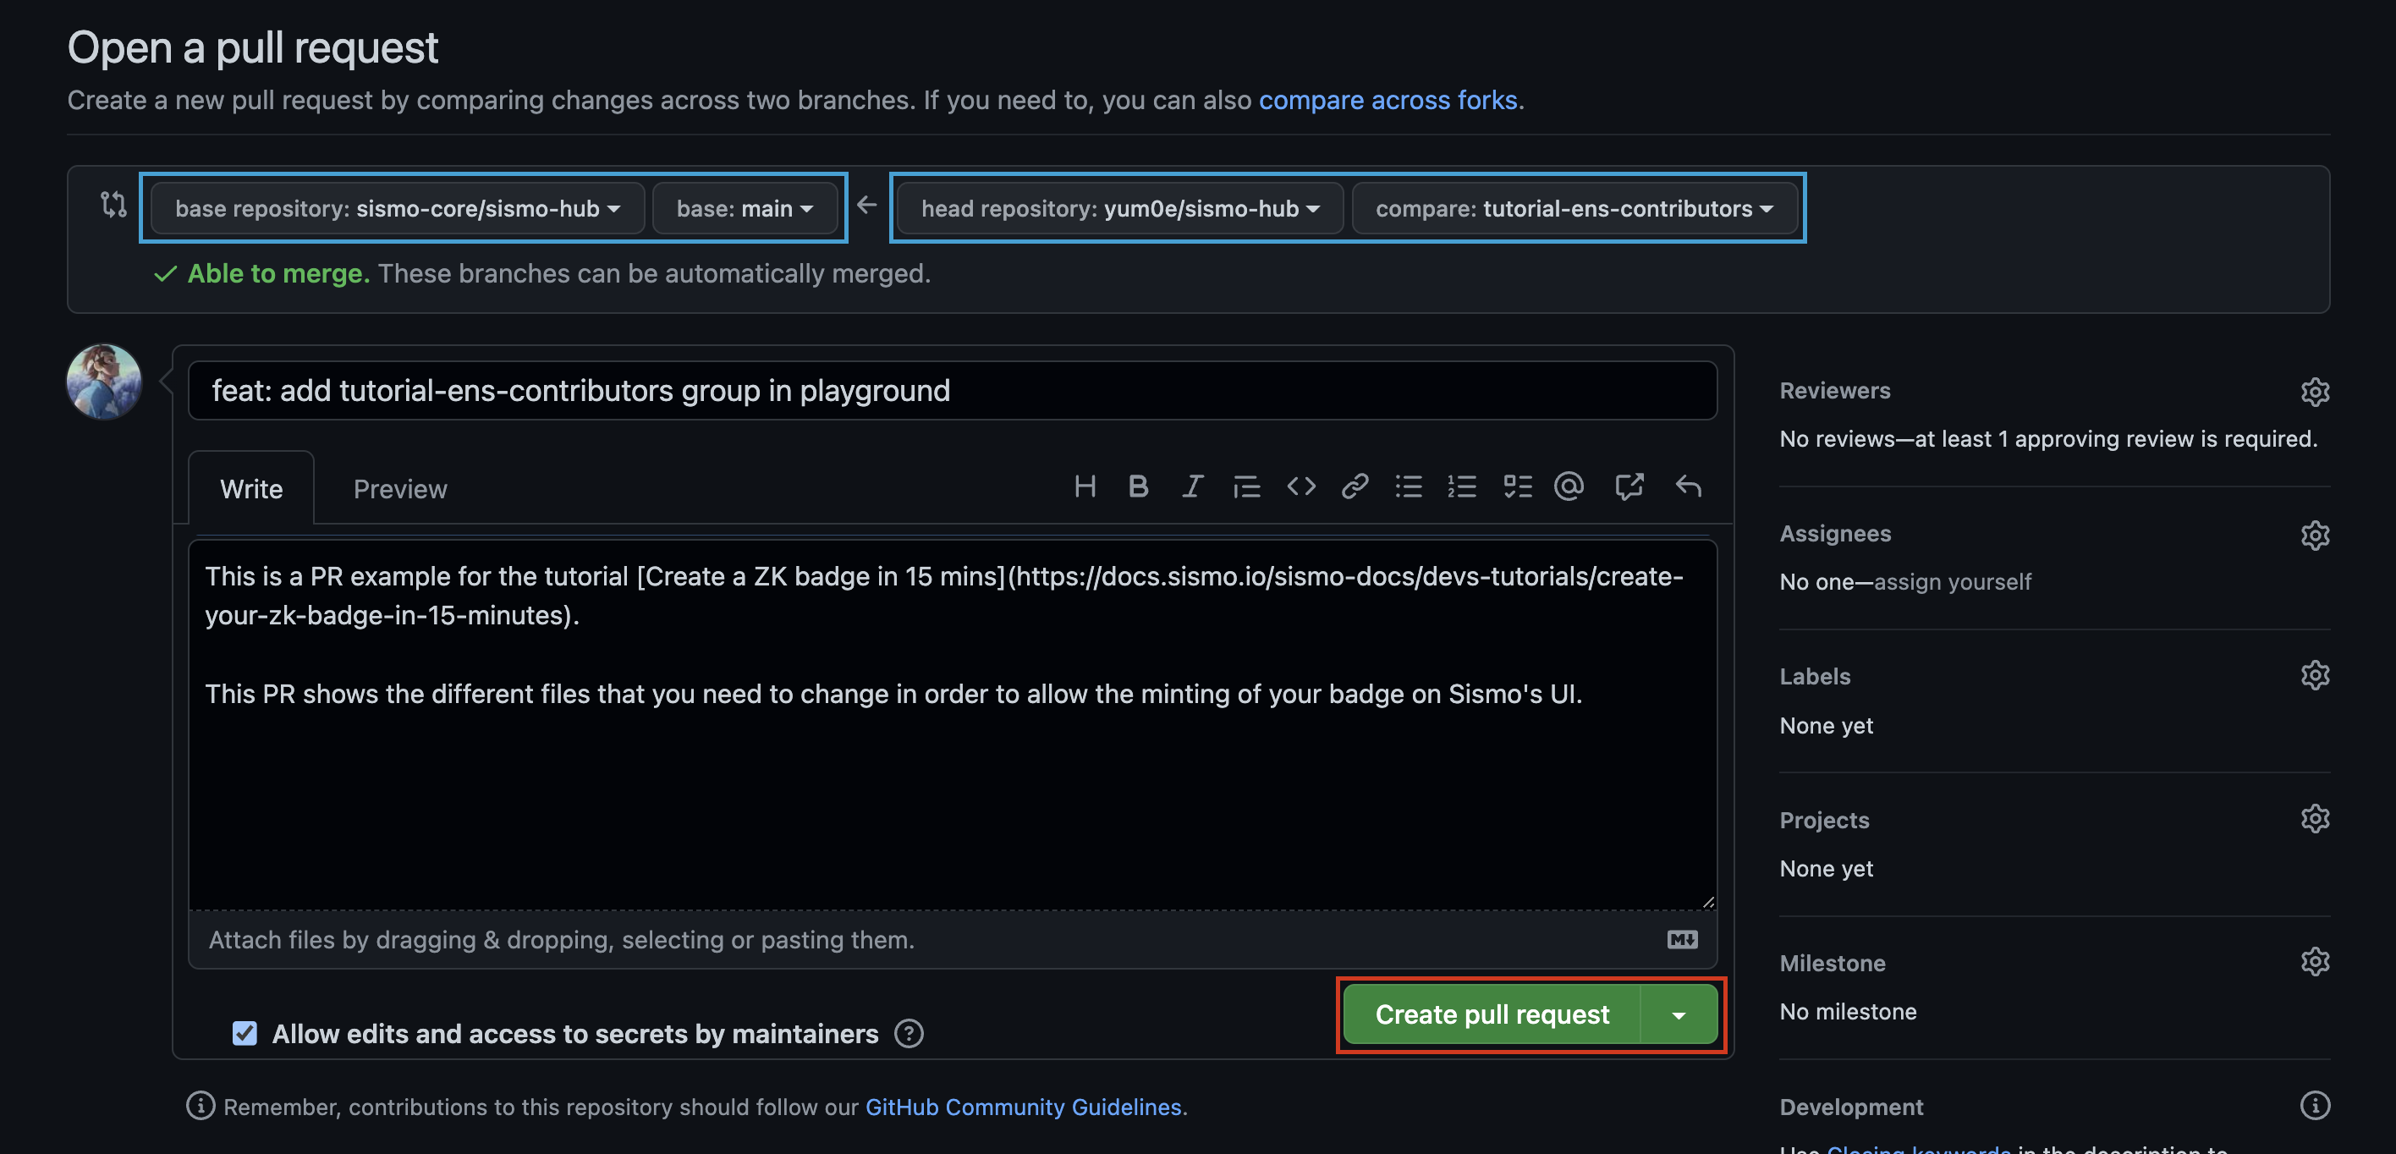The width and height of the screenshot is (2396, 1154).
Task: Click assign yourself link
Action: (1951, 582)
